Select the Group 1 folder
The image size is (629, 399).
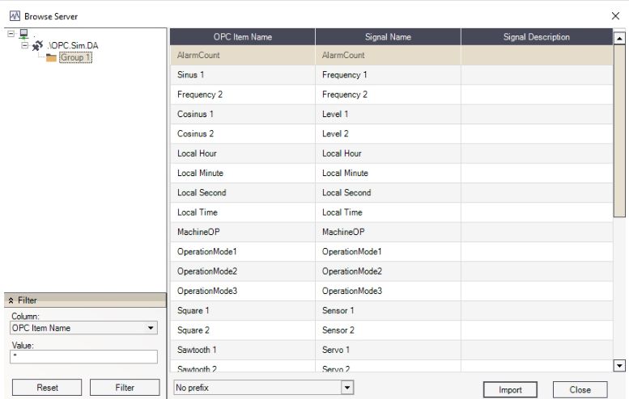(x=75, y=57)
